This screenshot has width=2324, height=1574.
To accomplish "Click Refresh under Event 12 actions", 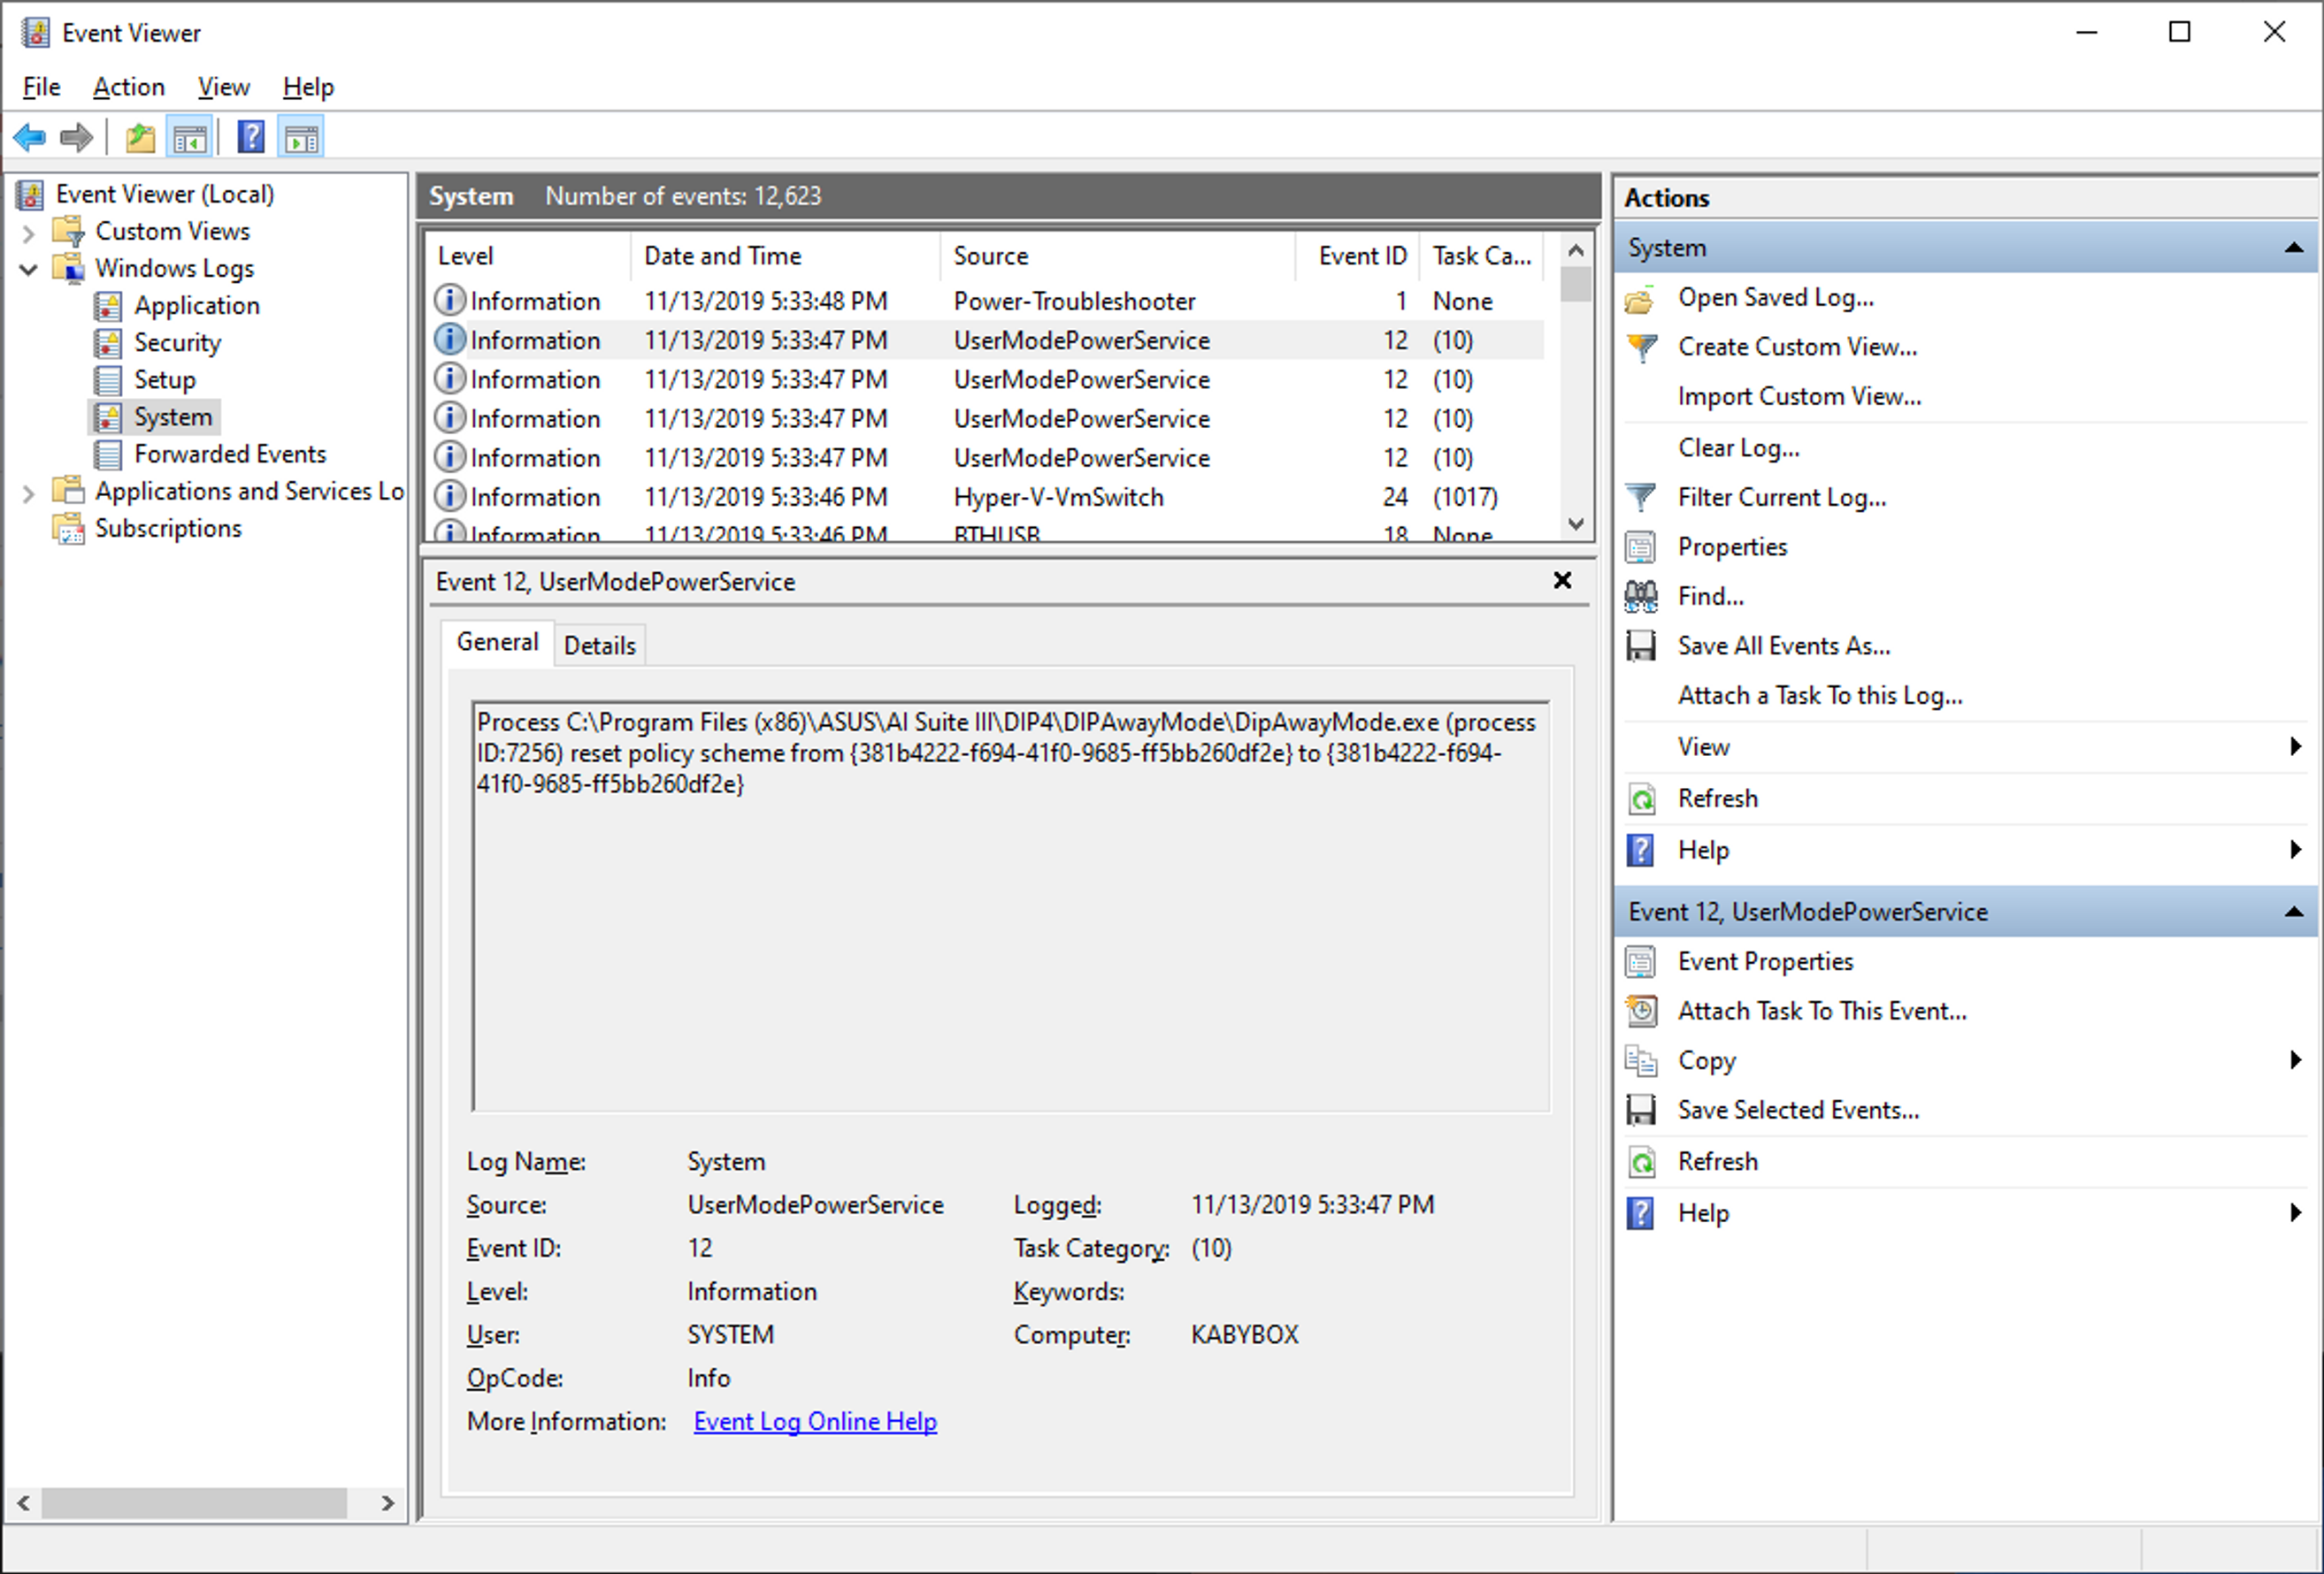I will [1717, 1161].
